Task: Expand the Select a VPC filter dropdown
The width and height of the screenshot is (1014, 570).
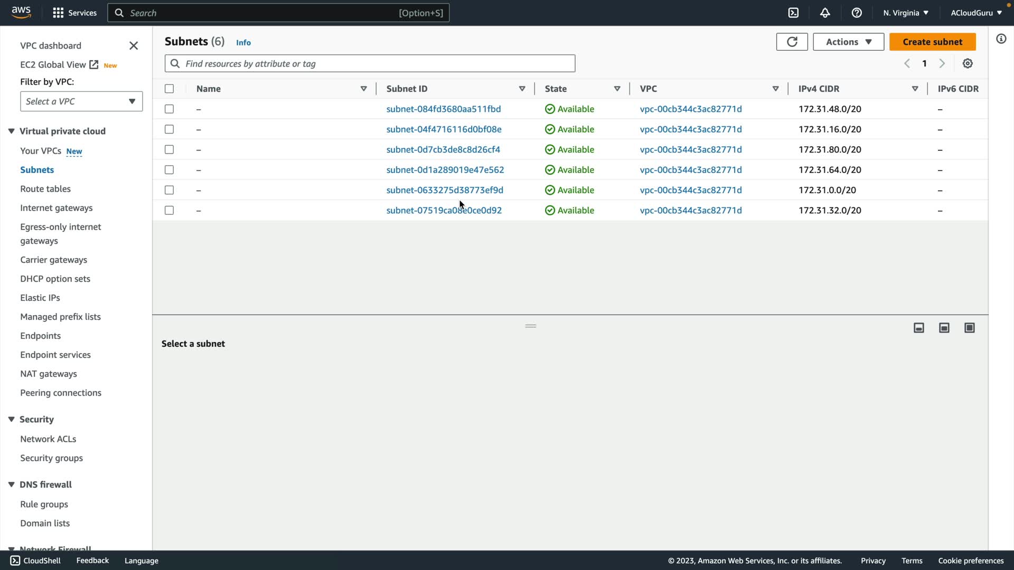Action: click(x=81, y=101)
